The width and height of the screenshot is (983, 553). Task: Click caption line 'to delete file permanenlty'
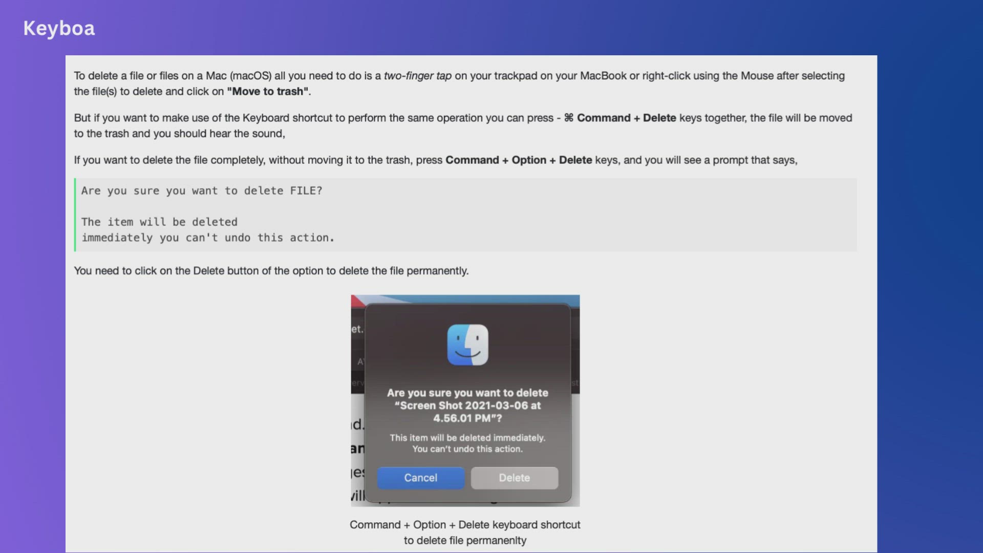465,541
